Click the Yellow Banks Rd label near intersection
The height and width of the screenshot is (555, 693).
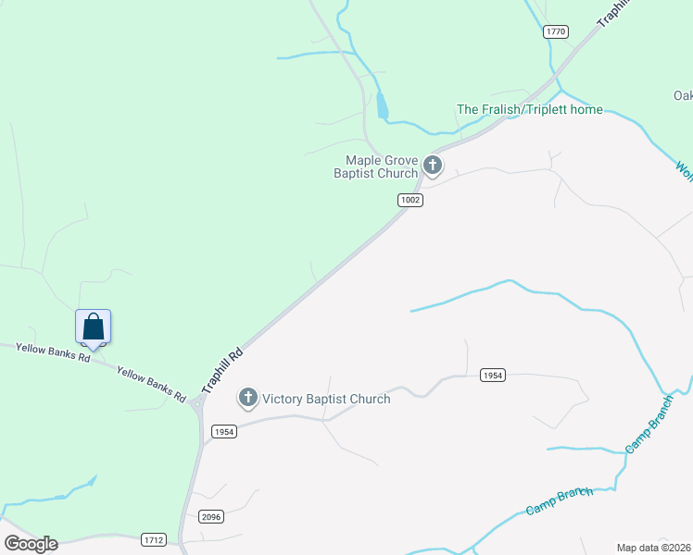tap(152, 384)
